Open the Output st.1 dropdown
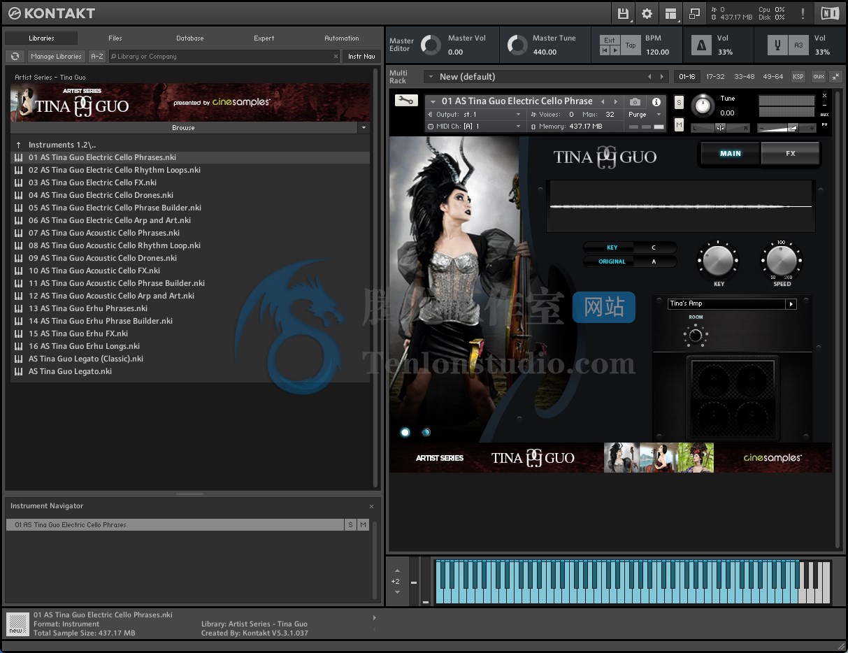 point(474,114)
